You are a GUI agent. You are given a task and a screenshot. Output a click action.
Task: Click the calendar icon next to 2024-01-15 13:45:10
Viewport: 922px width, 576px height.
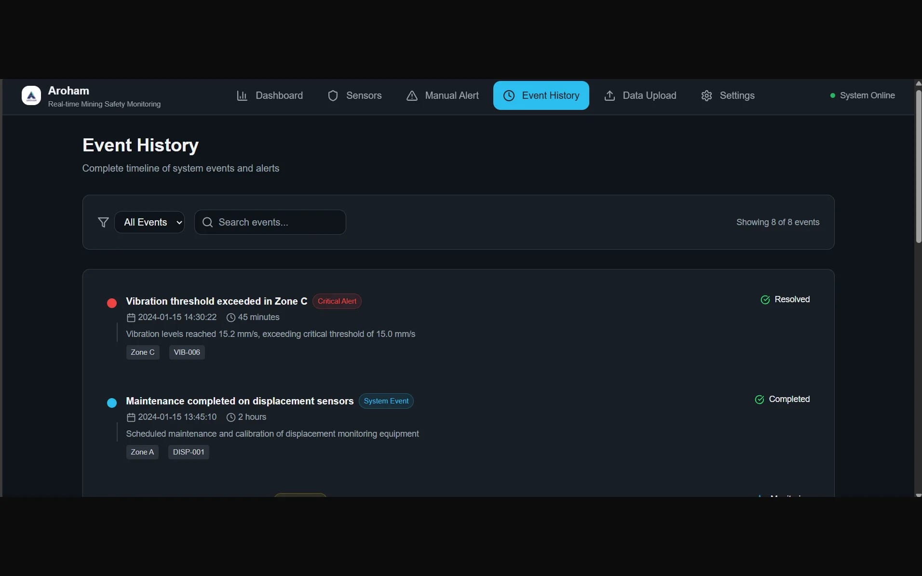(131, 417)
